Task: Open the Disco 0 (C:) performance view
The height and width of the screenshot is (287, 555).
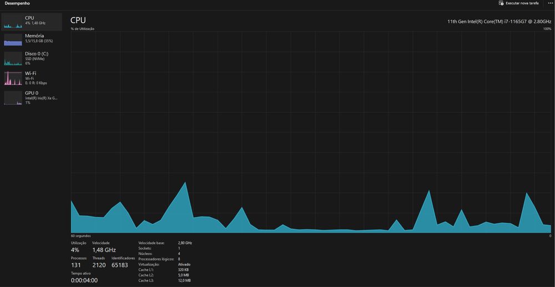Action: tap(32, 58)
